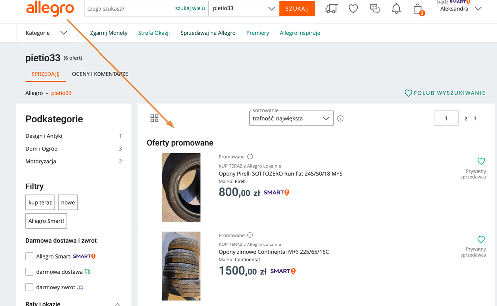Open sortowanie trafność: największa dropdown
The width and height of the screenshot is (497, 306).
coord(292,118)
